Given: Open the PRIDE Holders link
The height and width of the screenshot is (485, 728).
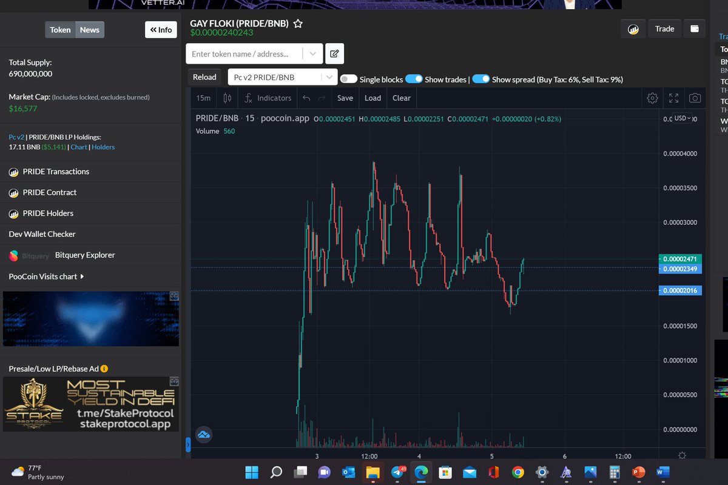Looking at the screenshot, I should point(48,213).
